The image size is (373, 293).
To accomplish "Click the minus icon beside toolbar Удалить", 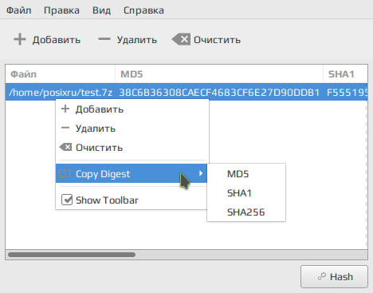I will tap(104, 39).
